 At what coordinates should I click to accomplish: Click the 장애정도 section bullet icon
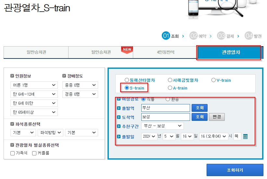pos(64,76)
